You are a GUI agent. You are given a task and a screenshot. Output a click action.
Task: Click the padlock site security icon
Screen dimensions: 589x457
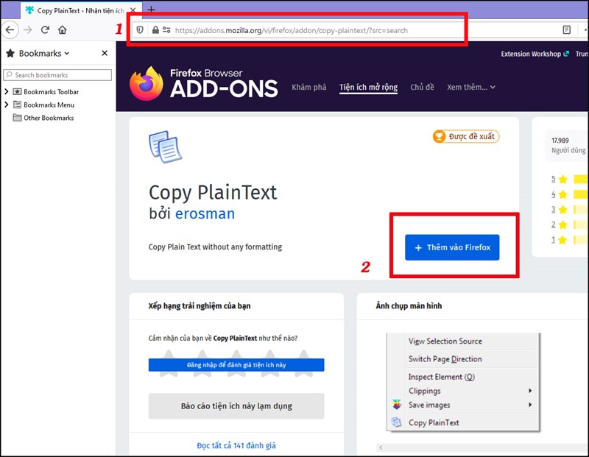[155, 31]
